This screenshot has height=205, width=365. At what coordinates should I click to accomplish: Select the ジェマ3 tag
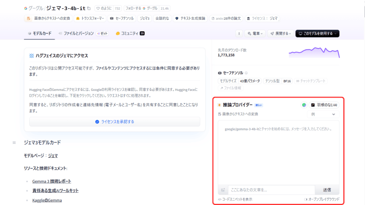[x=145, y=19]
